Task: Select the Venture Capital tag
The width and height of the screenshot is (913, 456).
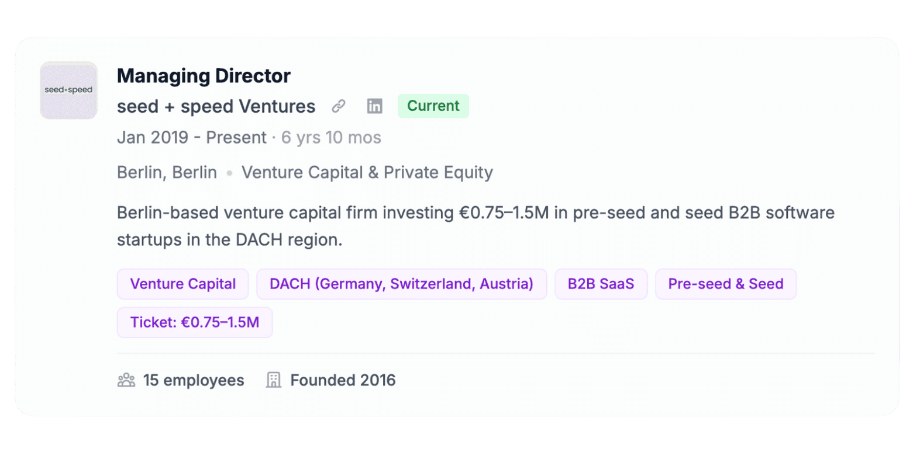Action: point(182,284)
